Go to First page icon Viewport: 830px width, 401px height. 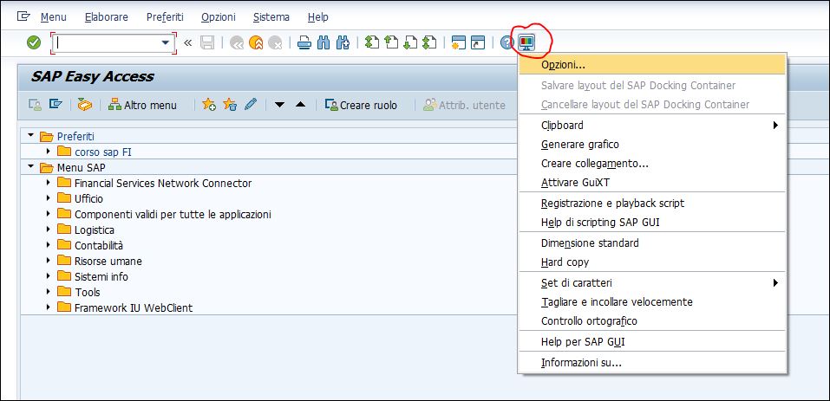[372, 42]
